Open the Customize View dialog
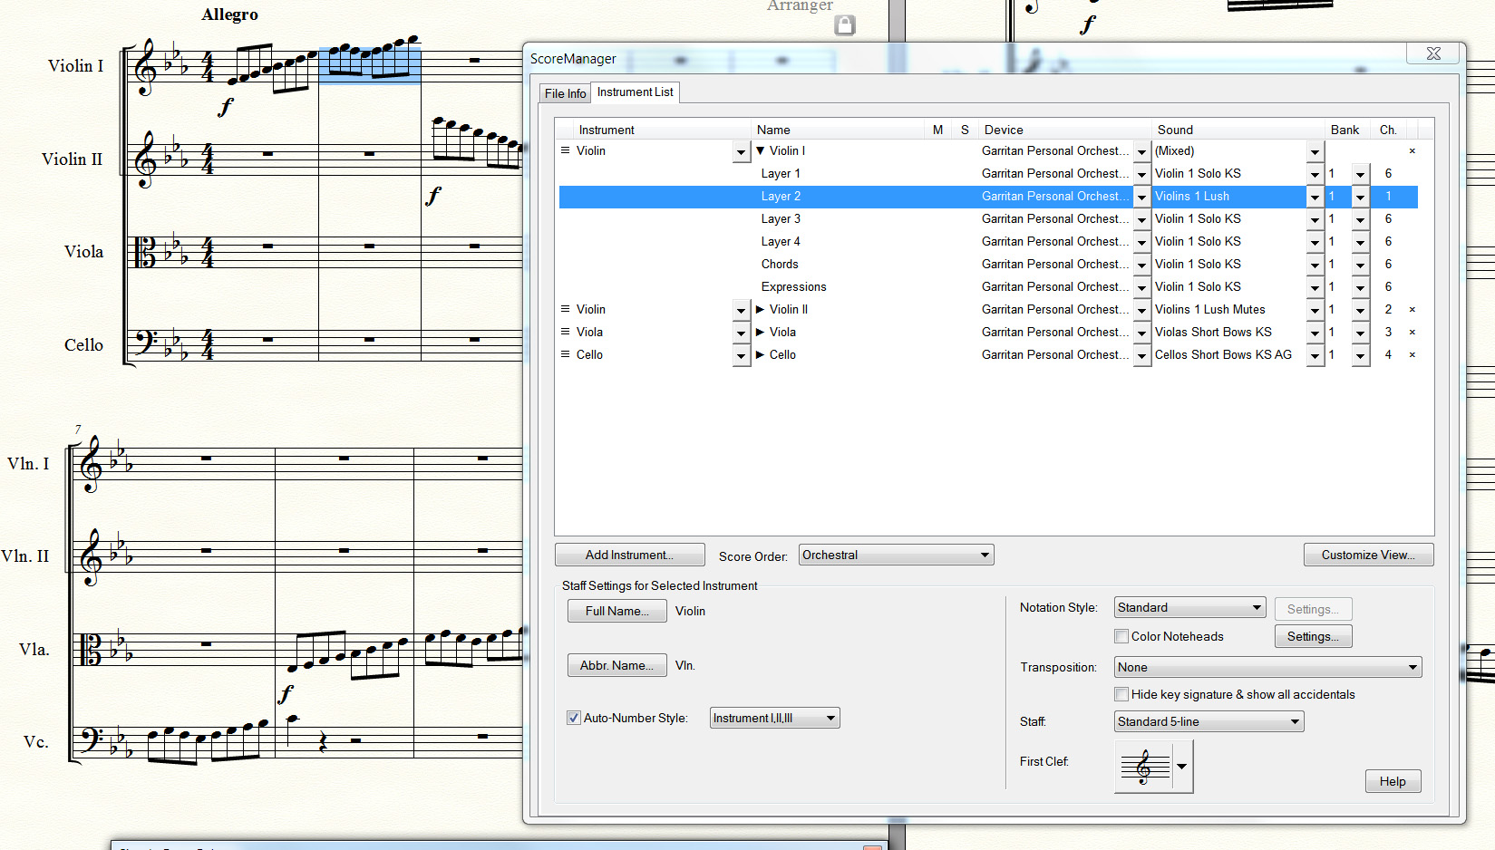1495x850 pixels. pyautogui.click(x=1367, y=555)
